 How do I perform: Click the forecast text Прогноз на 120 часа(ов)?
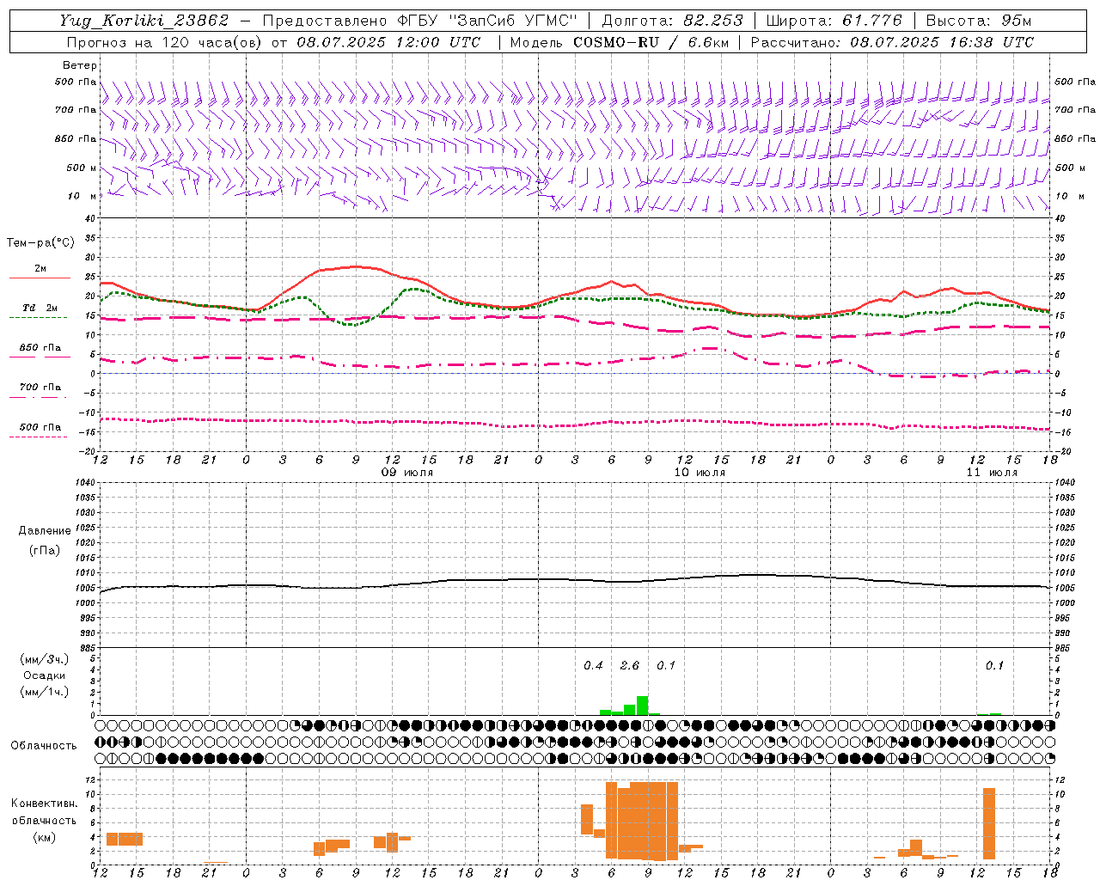[x=165, y=42]
